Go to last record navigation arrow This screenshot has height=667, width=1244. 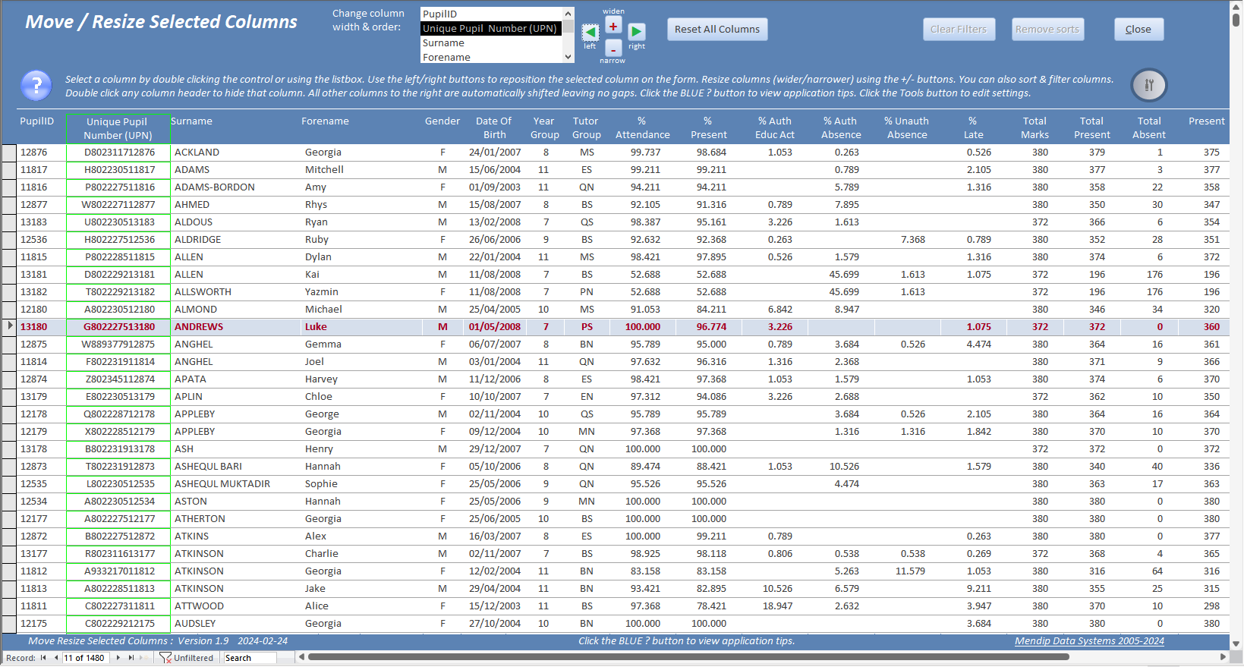(131, 658)
